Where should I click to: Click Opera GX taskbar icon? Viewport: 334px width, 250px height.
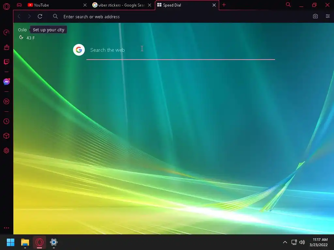[x=39, y=242]
